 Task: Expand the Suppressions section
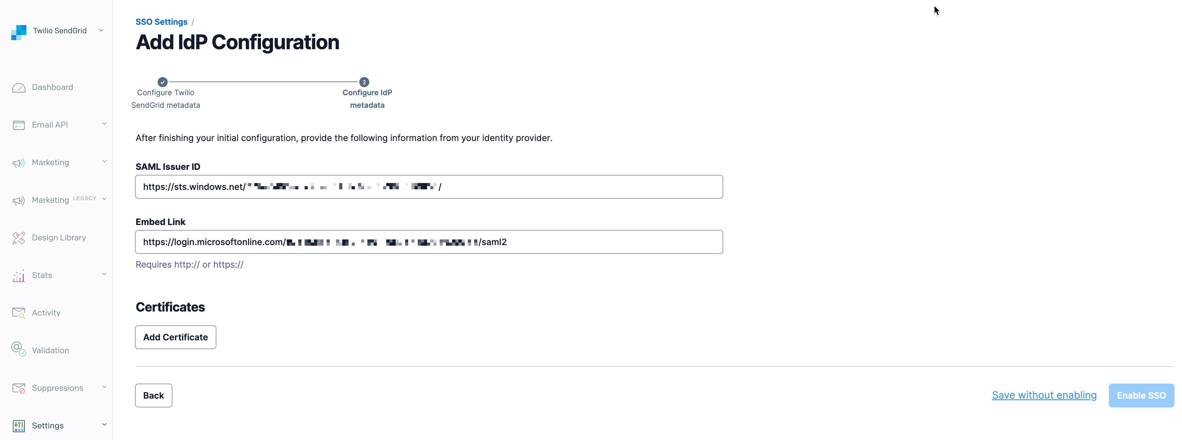pyautogui.click(x=104, y=387)
